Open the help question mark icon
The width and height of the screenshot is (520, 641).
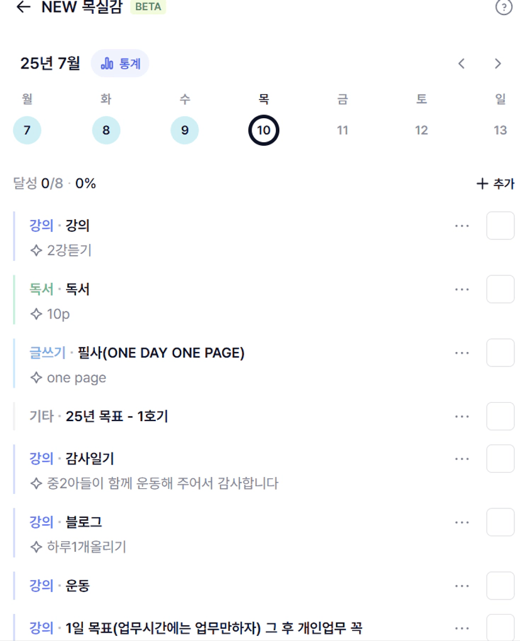504,6
